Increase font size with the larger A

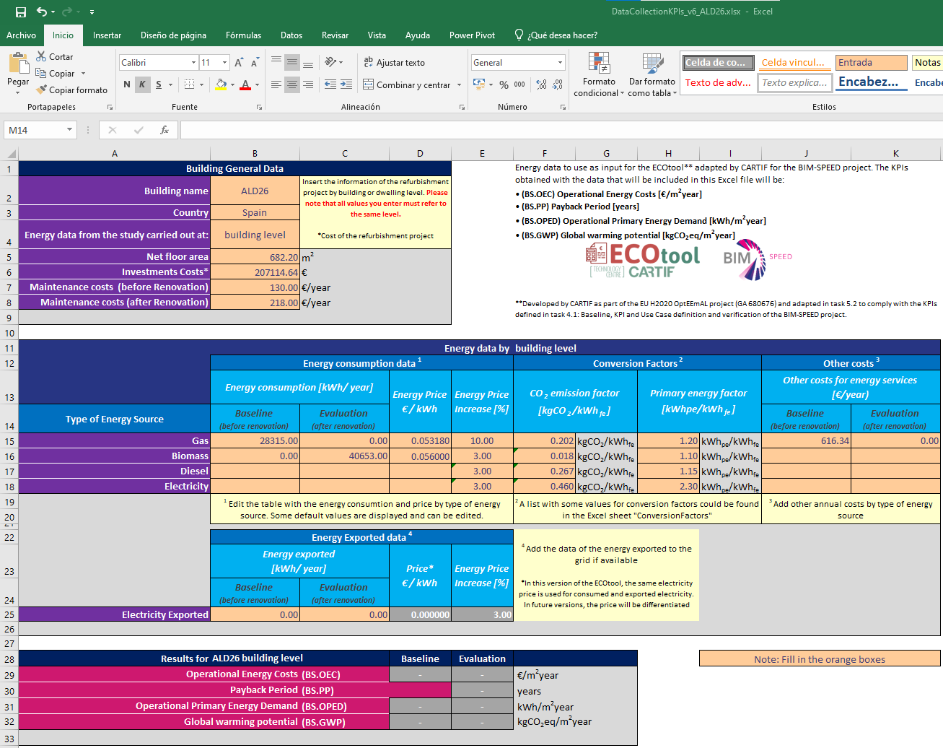tap(239, 63)
